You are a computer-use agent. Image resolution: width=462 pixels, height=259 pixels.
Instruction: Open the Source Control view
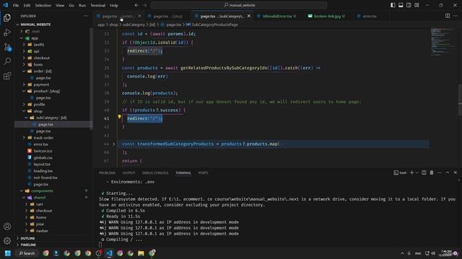point(7,47)
